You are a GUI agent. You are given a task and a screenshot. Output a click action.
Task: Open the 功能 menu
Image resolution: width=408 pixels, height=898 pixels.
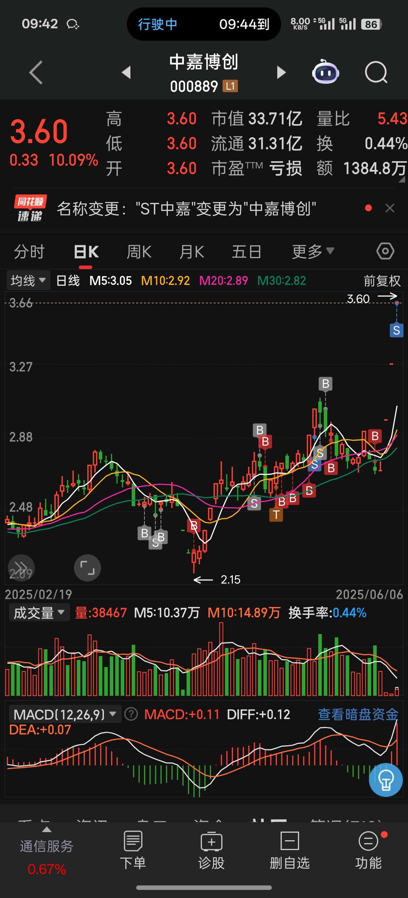pos(368,850)
